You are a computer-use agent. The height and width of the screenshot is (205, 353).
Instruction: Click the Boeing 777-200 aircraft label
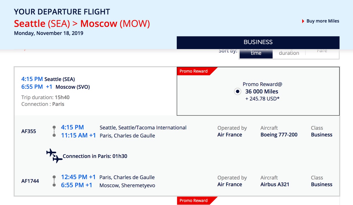(x=279, y=135)
